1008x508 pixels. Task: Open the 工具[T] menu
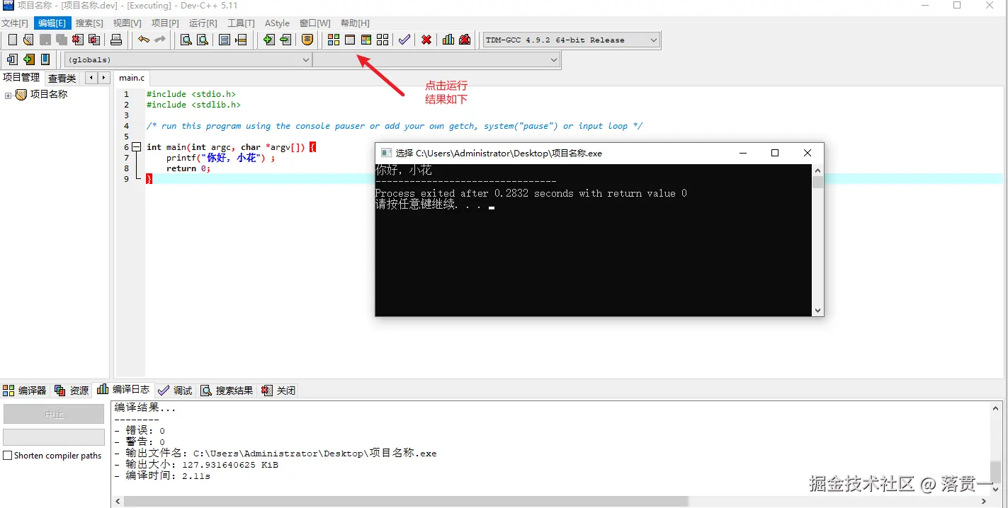[x=241, y=23]
